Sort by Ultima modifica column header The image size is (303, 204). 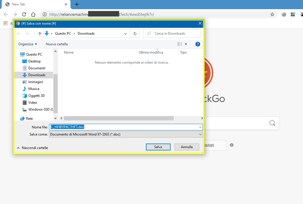(151, 52)
